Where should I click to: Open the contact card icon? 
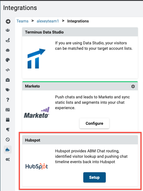8,110
